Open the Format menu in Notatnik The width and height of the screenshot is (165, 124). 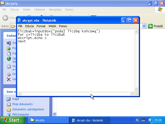click(x=41, y=26)
